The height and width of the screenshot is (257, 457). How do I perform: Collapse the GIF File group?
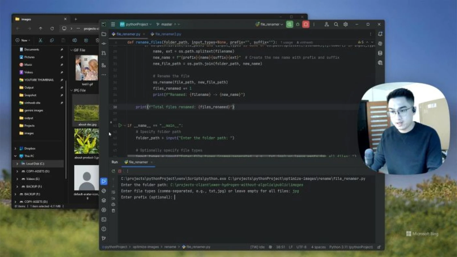[x=71, y=50]
